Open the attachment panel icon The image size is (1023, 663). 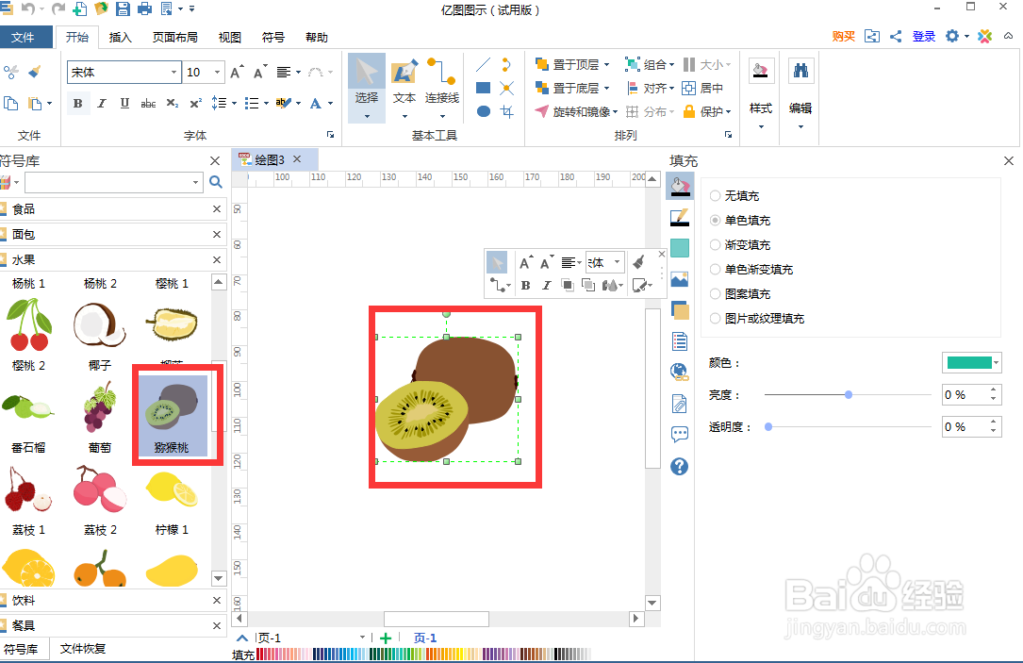679,404
